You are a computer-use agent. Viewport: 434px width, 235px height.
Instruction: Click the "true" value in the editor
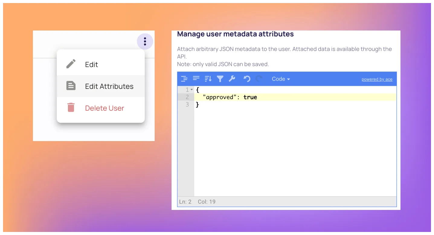coord(250,97)
